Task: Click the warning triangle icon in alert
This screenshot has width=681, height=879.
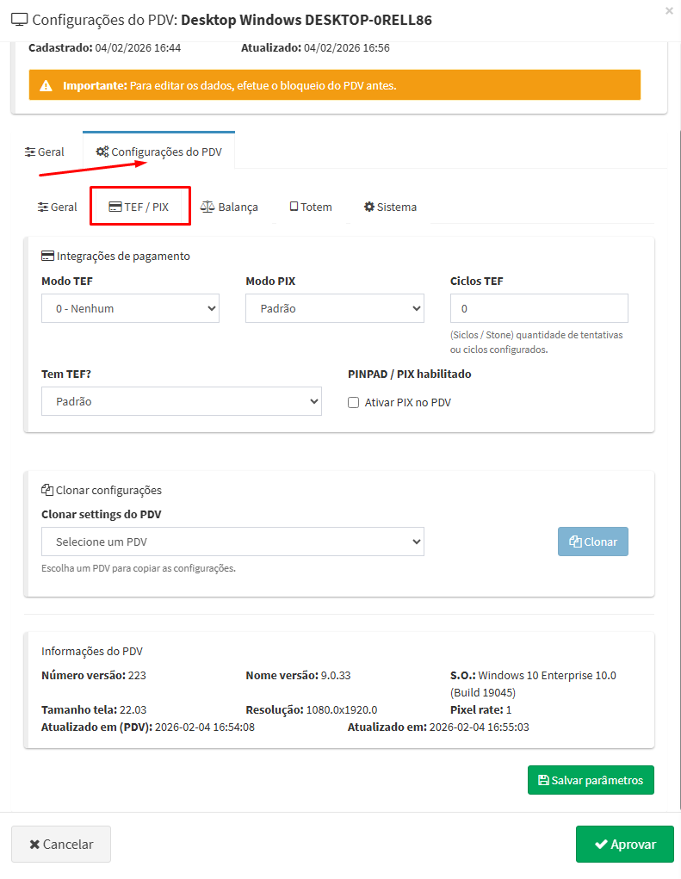Action: click(x=46, y=86)
